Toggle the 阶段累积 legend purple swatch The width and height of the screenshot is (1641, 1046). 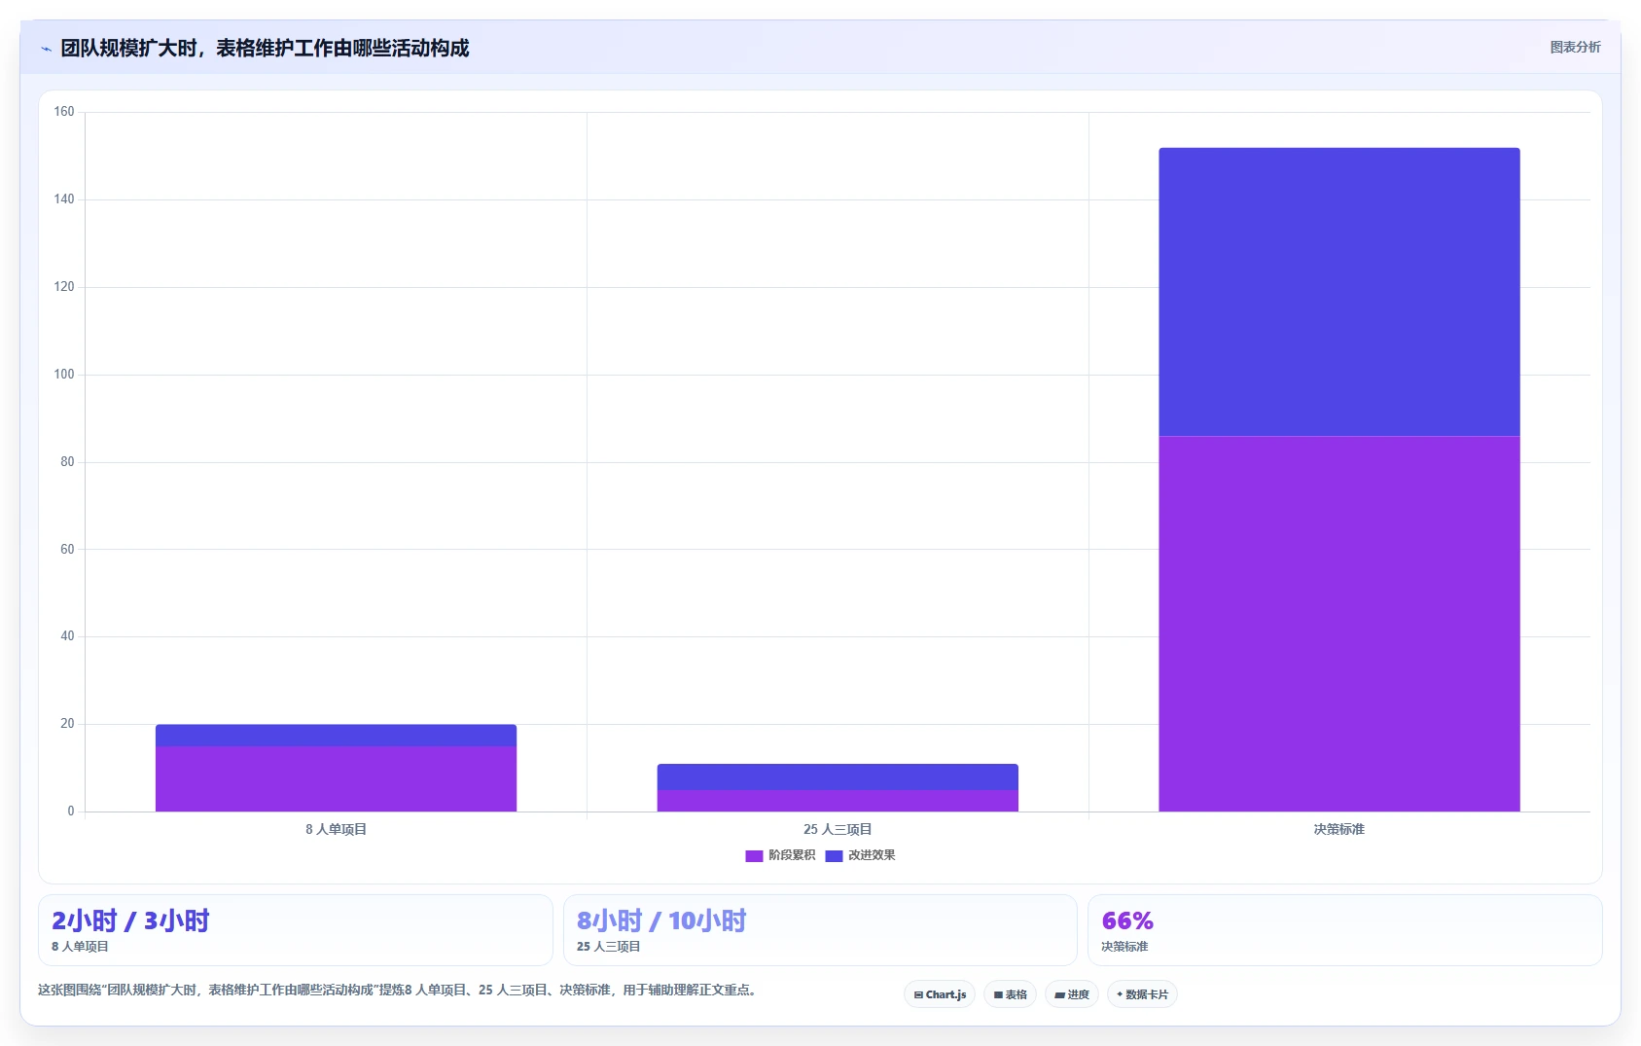click(x=754, y=856)
